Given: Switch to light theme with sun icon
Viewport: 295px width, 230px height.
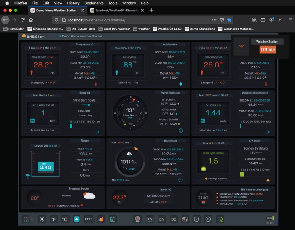Looking at the screenshot, I should coord(42,219).
